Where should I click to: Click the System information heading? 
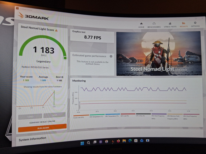pos(32,139)
